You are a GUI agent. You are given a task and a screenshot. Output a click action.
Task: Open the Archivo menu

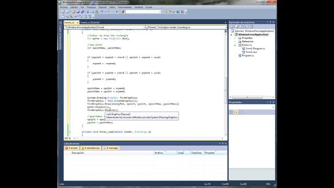pyautogui.click(x=64, y=7)
